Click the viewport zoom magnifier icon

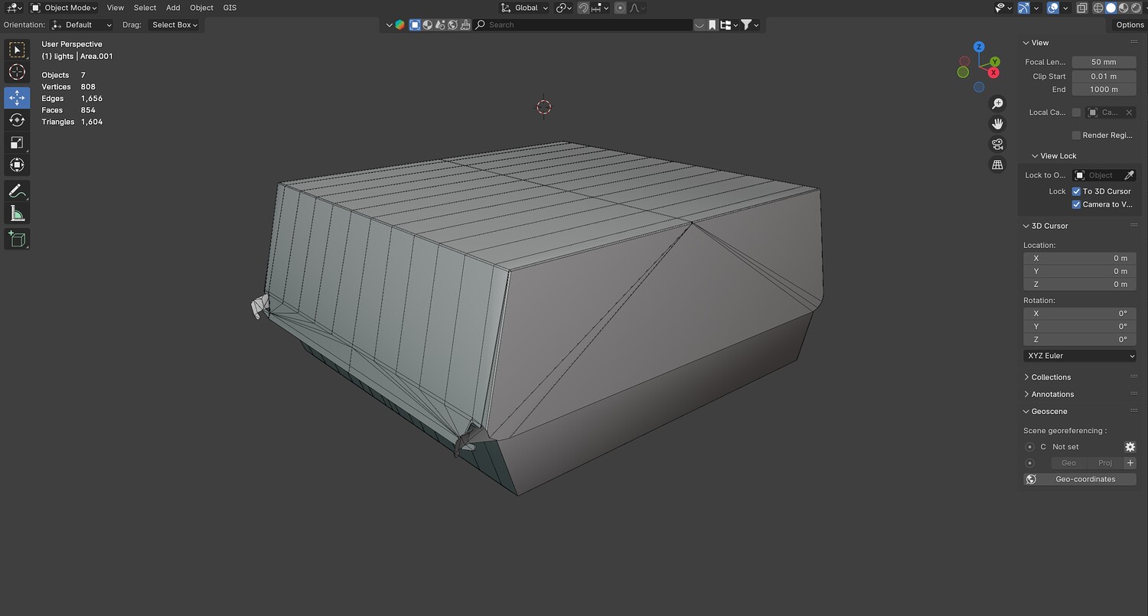(x=997, y=103)
